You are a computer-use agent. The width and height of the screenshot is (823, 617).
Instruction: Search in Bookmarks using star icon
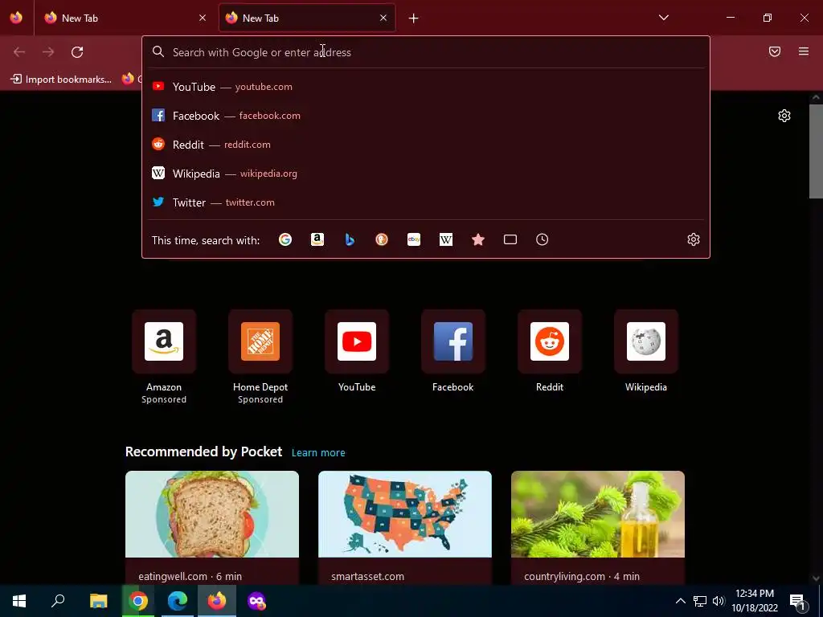pos(478,239)
